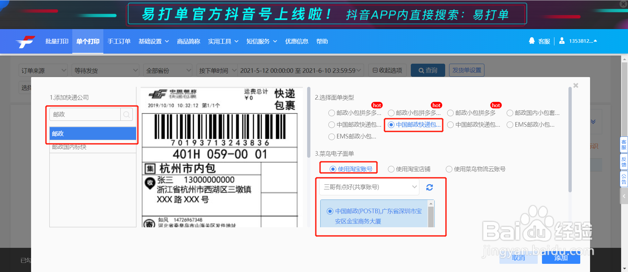The height and width of the screenshot is (272, 628).
Task: Click the 取消 cancel button
Action: (x=518, y=258)
